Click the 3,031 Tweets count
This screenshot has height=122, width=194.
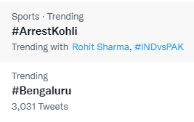40,106
